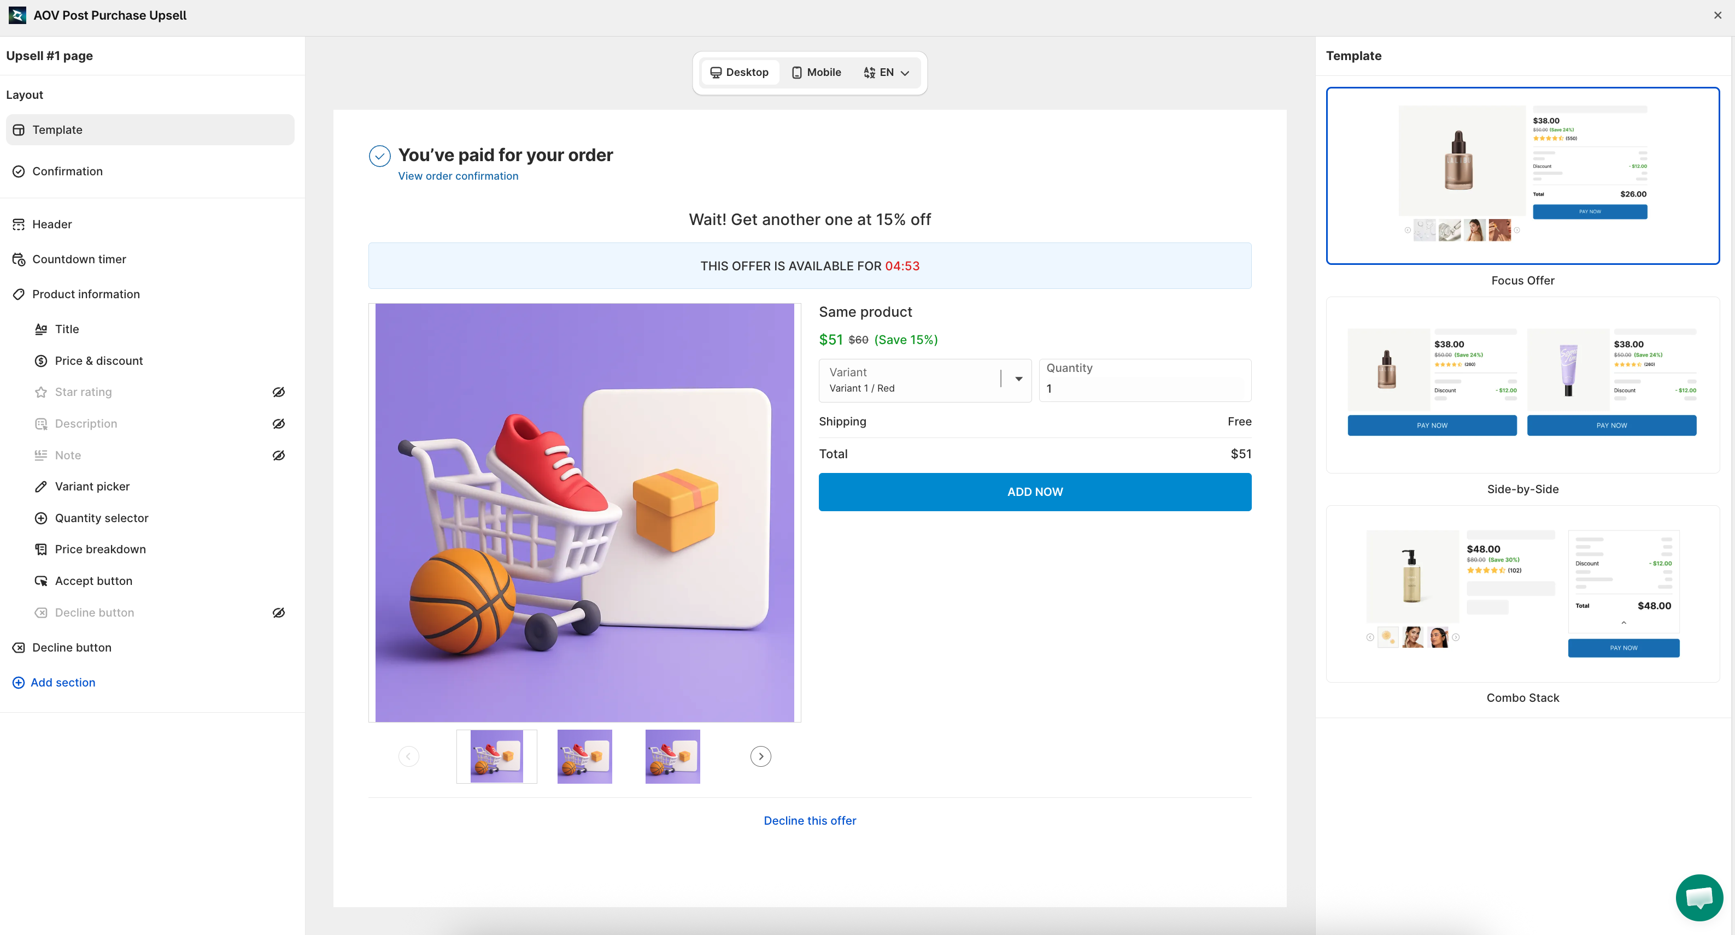Click the Price breakdown receipt icon
Screen dimensions: 1735x935
(41, 549)
